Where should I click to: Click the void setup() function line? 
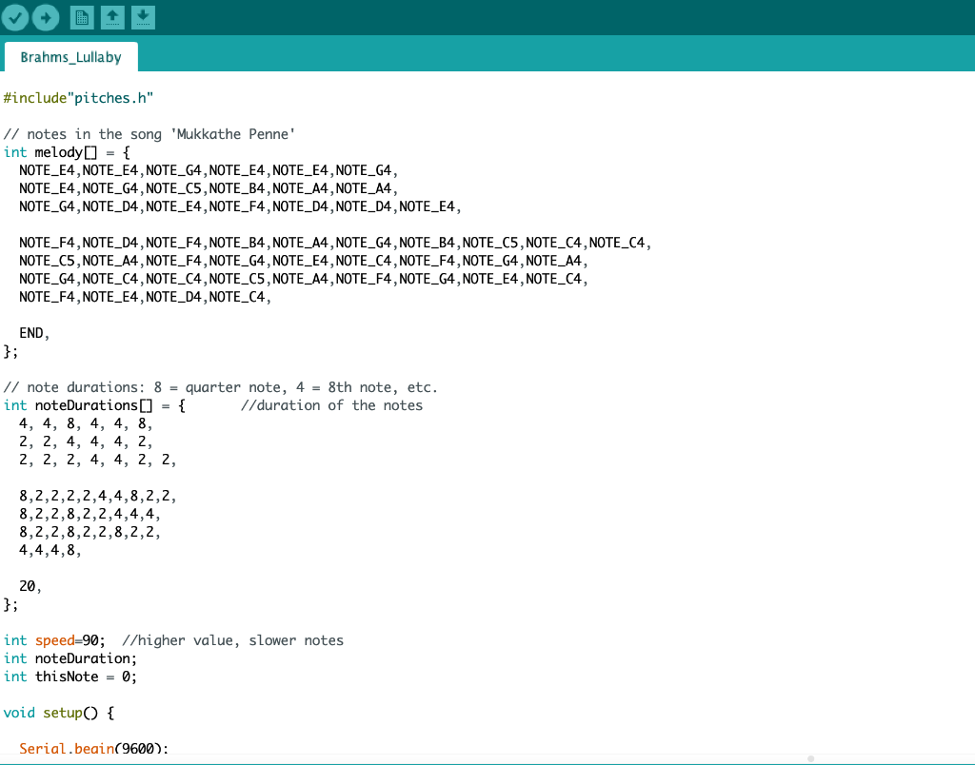pyautogui.click(x=59, y=712)
